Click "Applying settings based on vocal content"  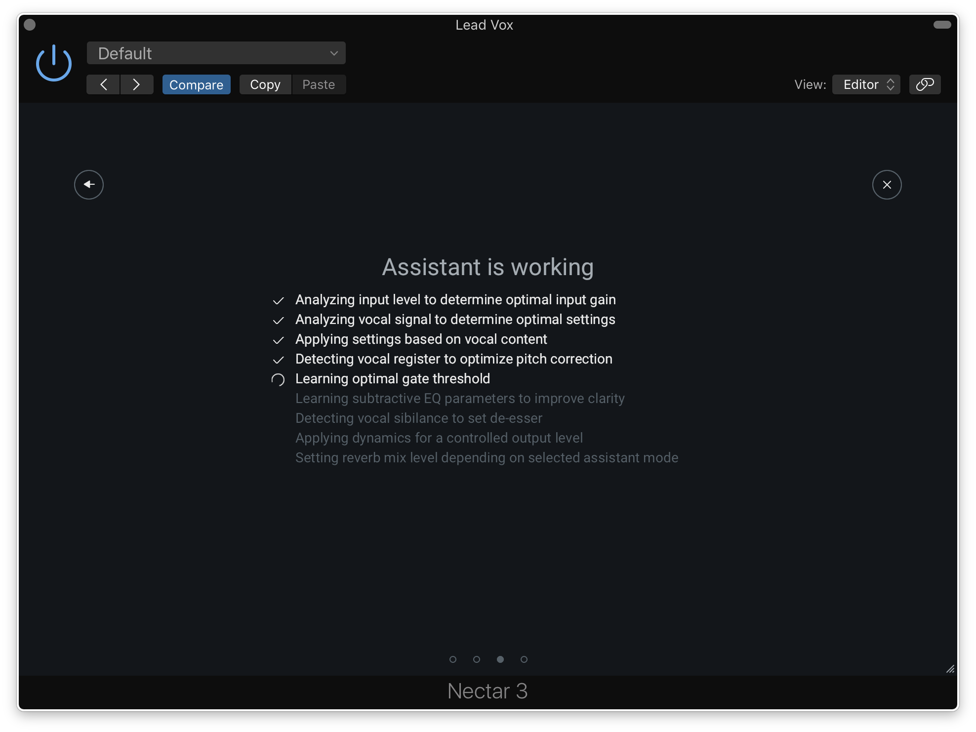(x=421, y=339)
